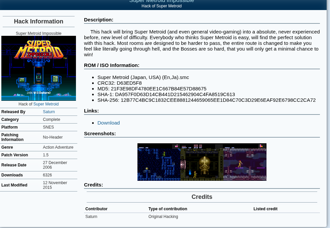Click the Description heading

[x=99, y=20]
